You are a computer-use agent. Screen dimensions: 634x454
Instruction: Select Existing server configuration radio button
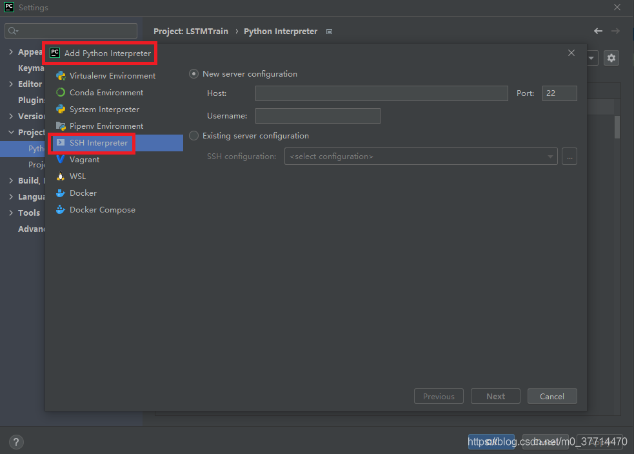click(x=193, y=136)
